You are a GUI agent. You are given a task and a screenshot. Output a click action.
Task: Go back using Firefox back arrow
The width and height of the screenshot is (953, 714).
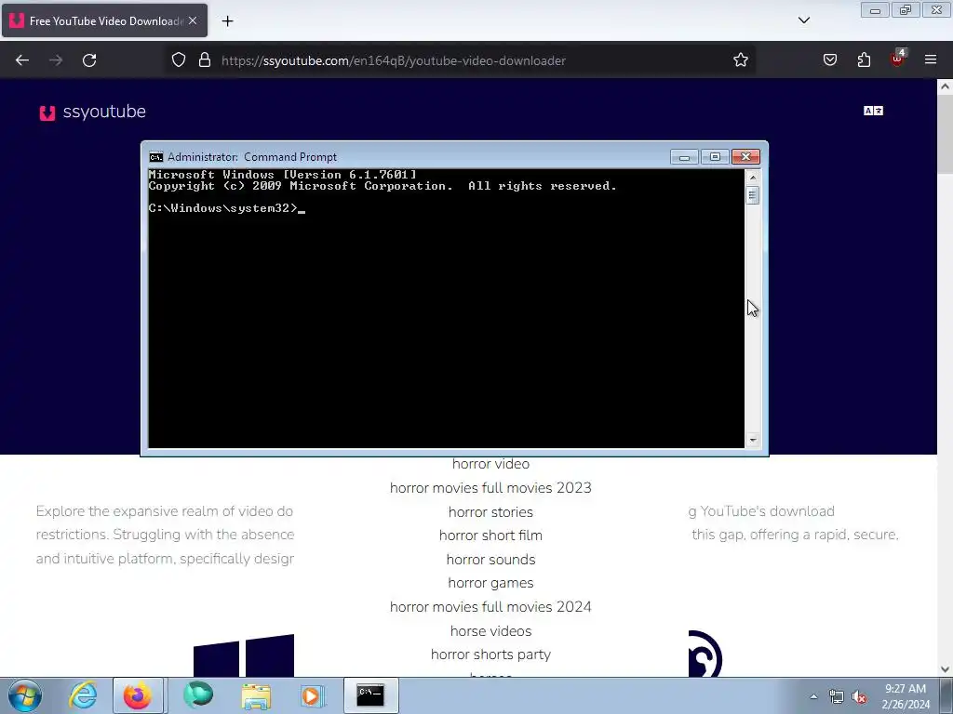click(x=22, y=60)
